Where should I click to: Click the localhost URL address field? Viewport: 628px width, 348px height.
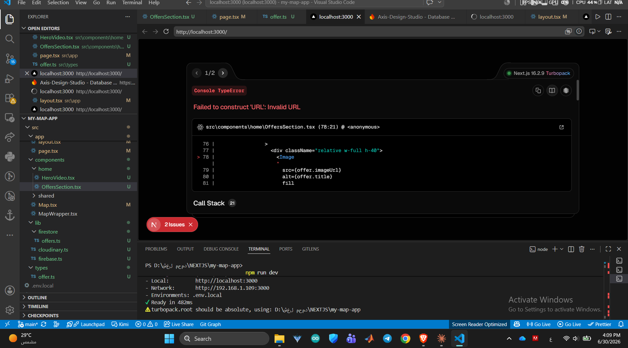point(367,31)
